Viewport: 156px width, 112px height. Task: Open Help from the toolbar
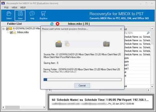click(x=32, y=15)
